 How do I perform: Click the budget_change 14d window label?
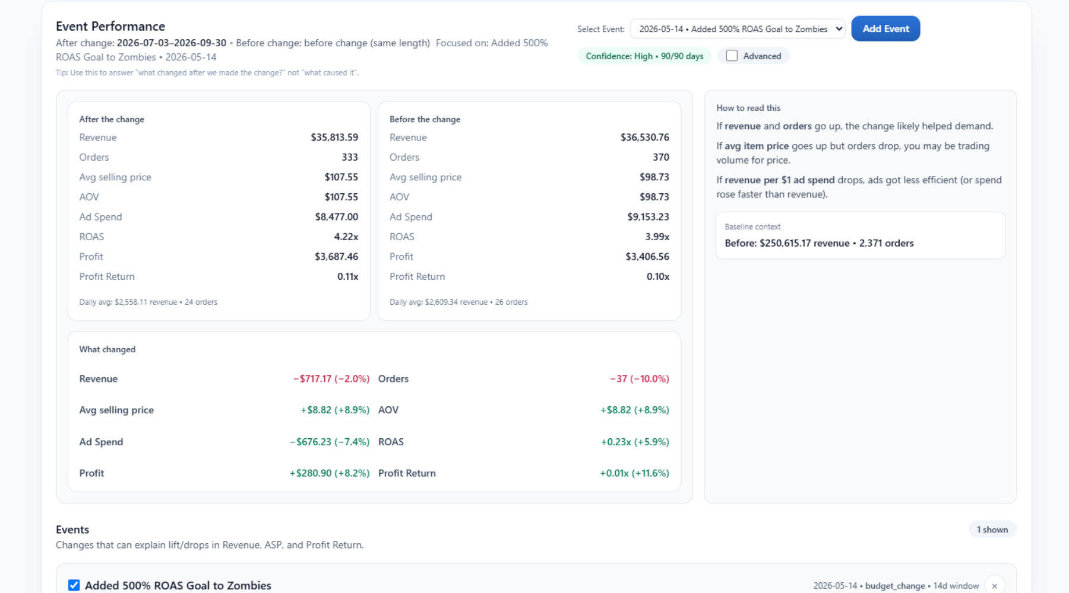pos(922,586)
